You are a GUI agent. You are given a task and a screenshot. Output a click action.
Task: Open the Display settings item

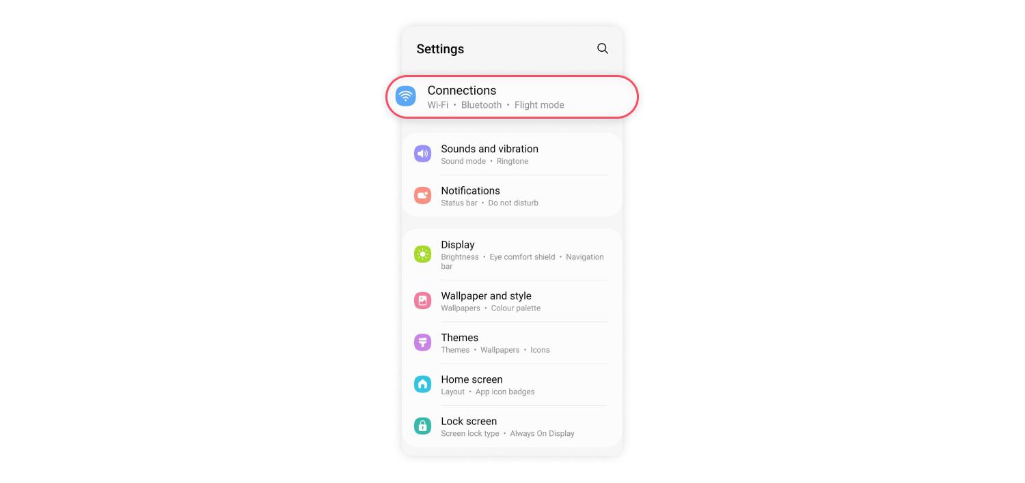pos(512,254)
